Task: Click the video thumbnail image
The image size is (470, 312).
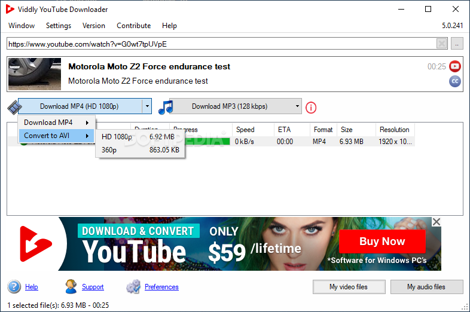Action: (35, 74)
